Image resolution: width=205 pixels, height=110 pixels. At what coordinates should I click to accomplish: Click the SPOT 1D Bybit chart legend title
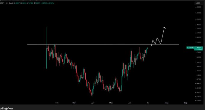(6, 3)
